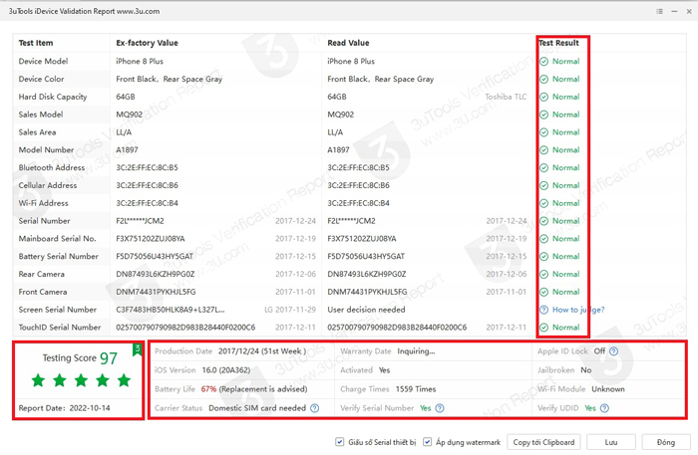698x455 pixels.
Task: Click the User decision needed value
Action: pyautogui.click(x=366, y=310)
